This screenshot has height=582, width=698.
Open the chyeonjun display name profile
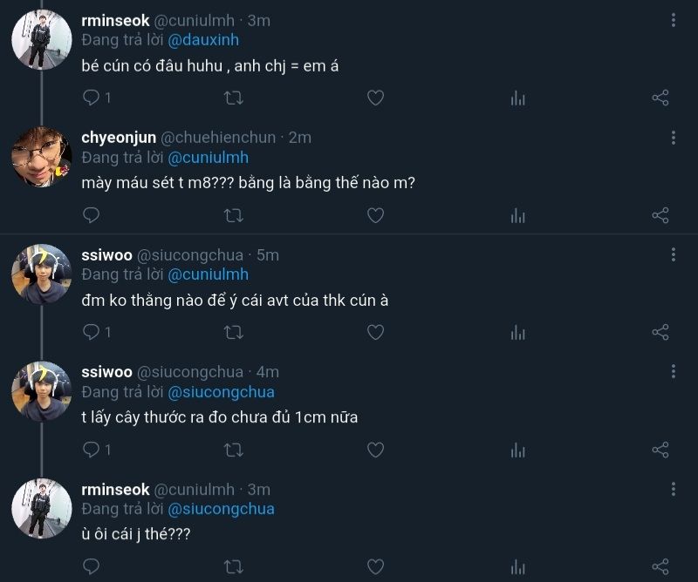coord(119,138)
